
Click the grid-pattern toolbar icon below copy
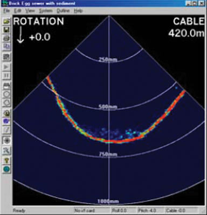(x=7, y=57)
